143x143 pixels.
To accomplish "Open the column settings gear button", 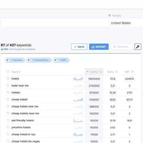I will click(138, 47).
